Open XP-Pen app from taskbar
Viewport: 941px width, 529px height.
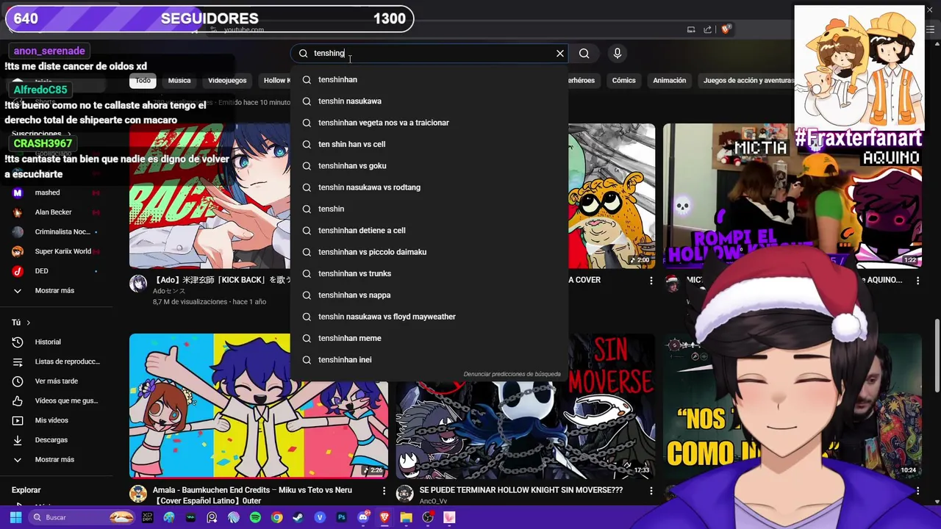coord(148,517)
